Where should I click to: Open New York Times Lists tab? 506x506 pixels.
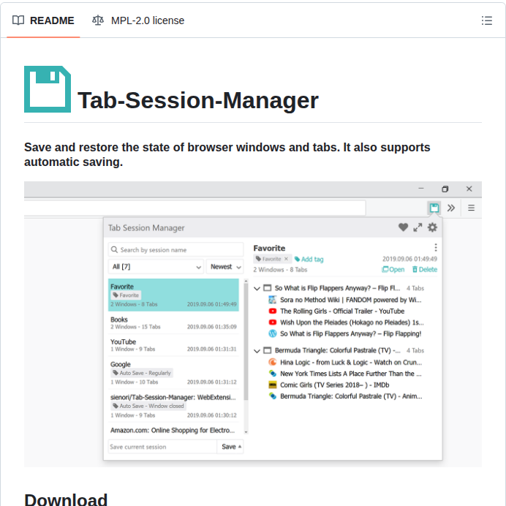[x=345, y=374]
